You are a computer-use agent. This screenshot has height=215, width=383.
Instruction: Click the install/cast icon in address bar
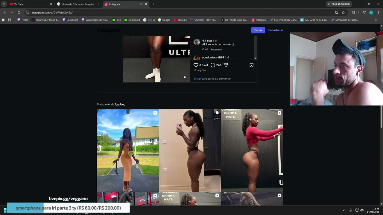(x=337, y=13)
